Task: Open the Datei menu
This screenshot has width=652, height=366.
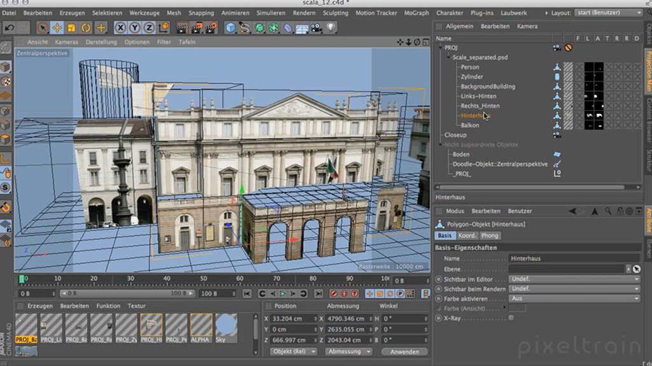Action: (9, 13)
